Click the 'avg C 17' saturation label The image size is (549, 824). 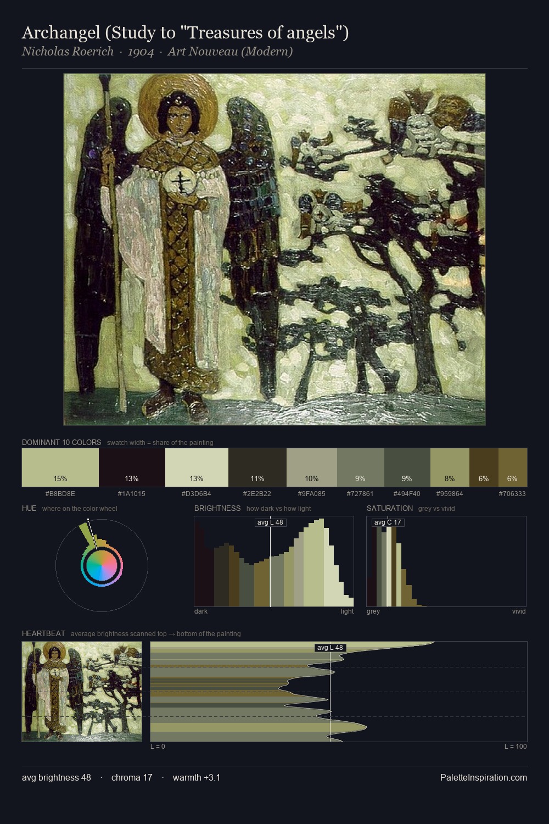388,522
